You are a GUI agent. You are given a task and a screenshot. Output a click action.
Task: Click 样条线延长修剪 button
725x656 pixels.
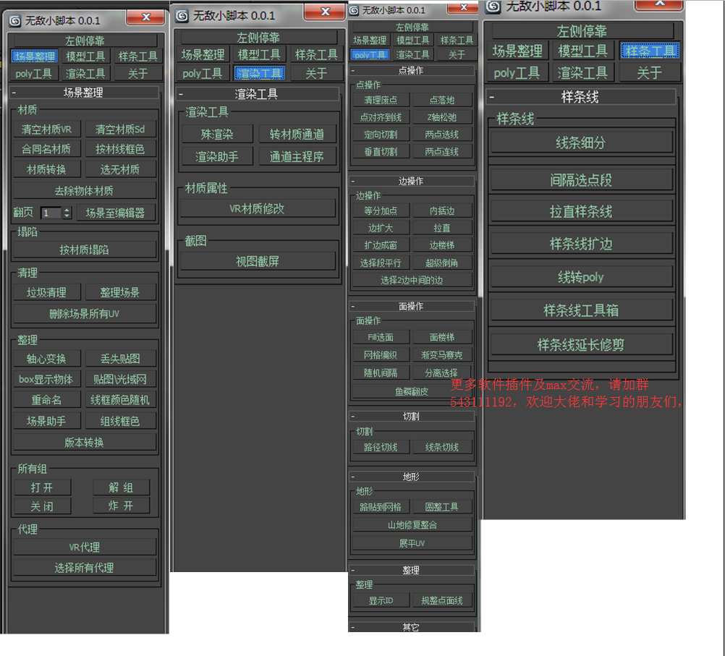point(581,344)
